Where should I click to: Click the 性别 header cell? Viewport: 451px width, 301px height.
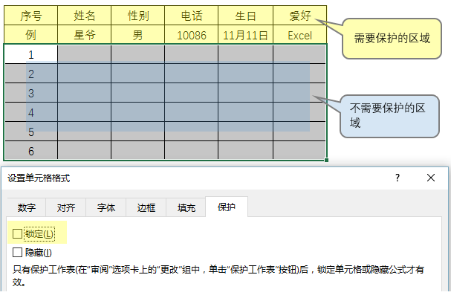coord(137,16)
